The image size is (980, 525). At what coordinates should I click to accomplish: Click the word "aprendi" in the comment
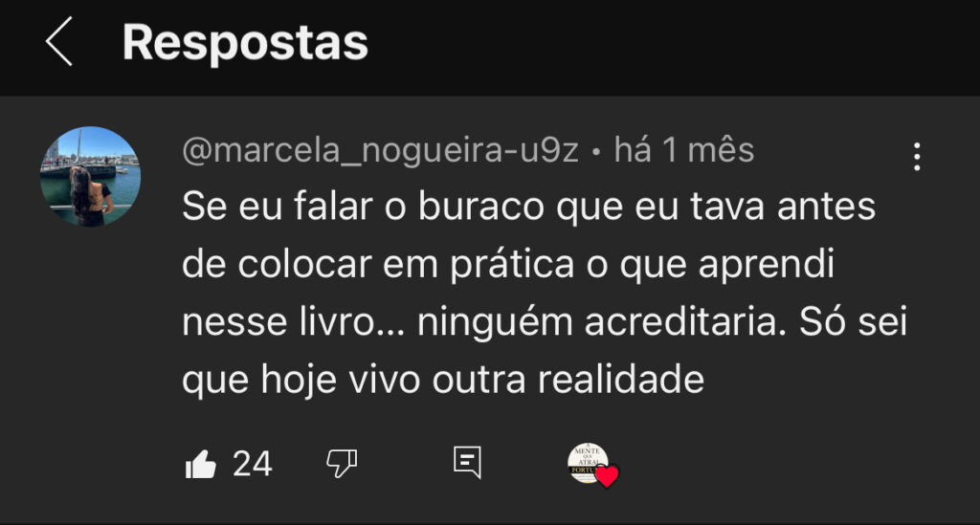coord(767,264)
